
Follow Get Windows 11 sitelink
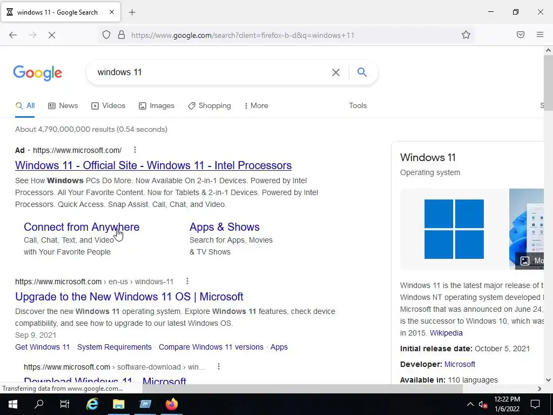42,347
